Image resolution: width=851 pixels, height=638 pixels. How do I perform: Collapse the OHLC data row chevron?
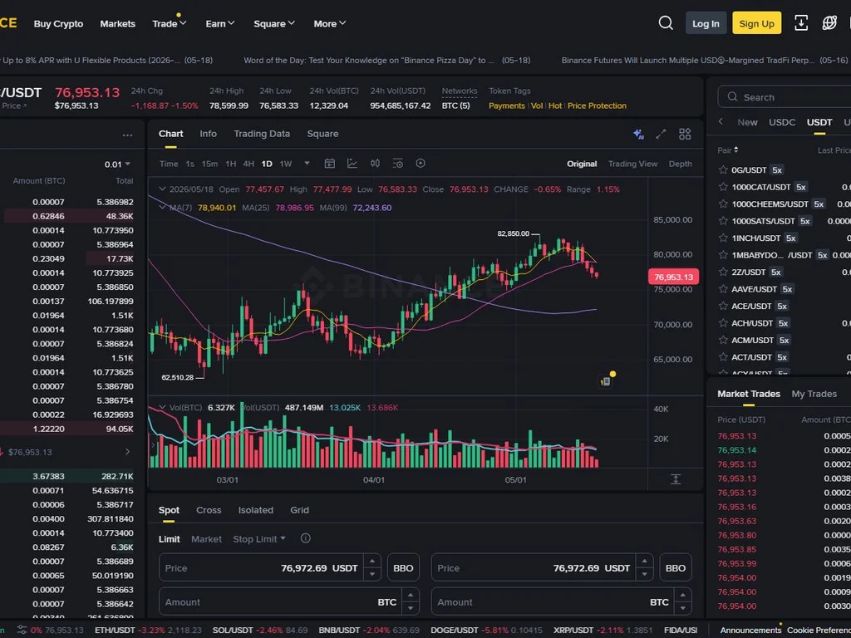162,189
